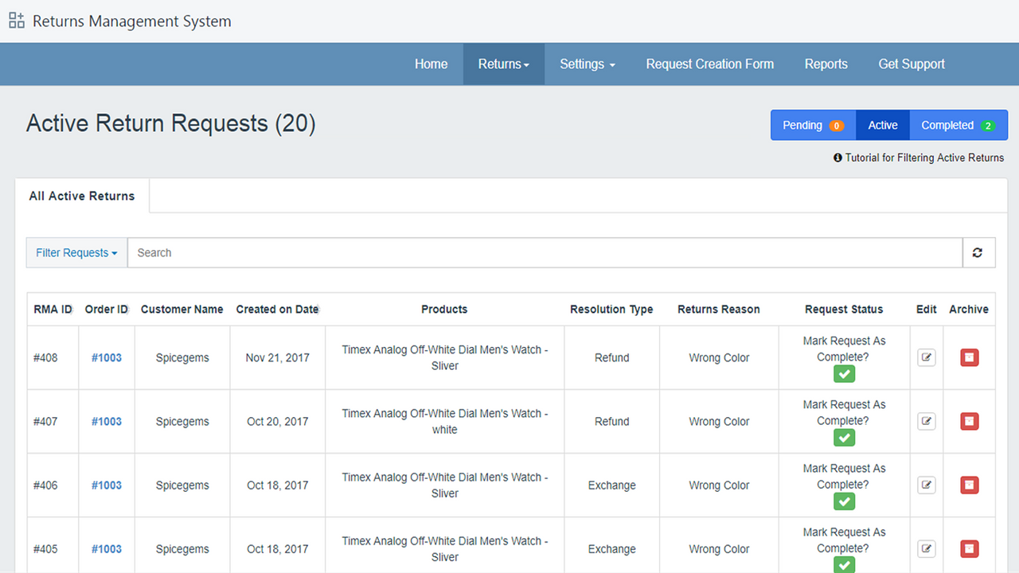The width and height of the screenshot is (1019, 573).
Task: Select the All Active Returns tab
Action: coord(81,196)
